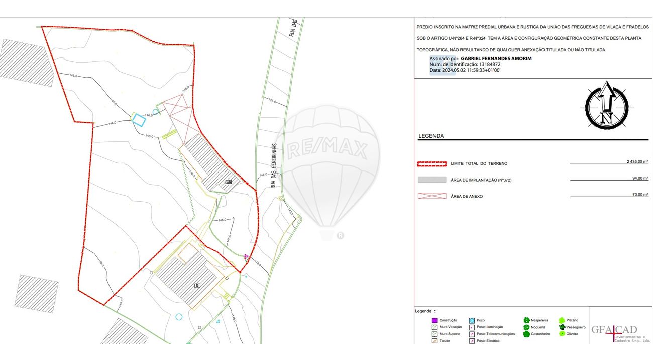The width and height of the screenshot is (653, 344).
Task: Select the Muro Suporte legend symbol
Action: 434,334
